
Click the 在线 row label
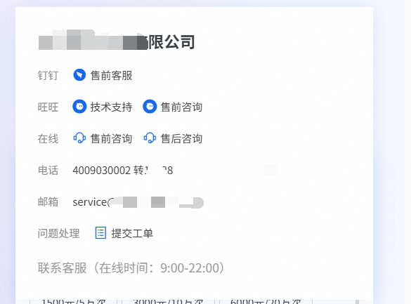click(x=48, y=138)
